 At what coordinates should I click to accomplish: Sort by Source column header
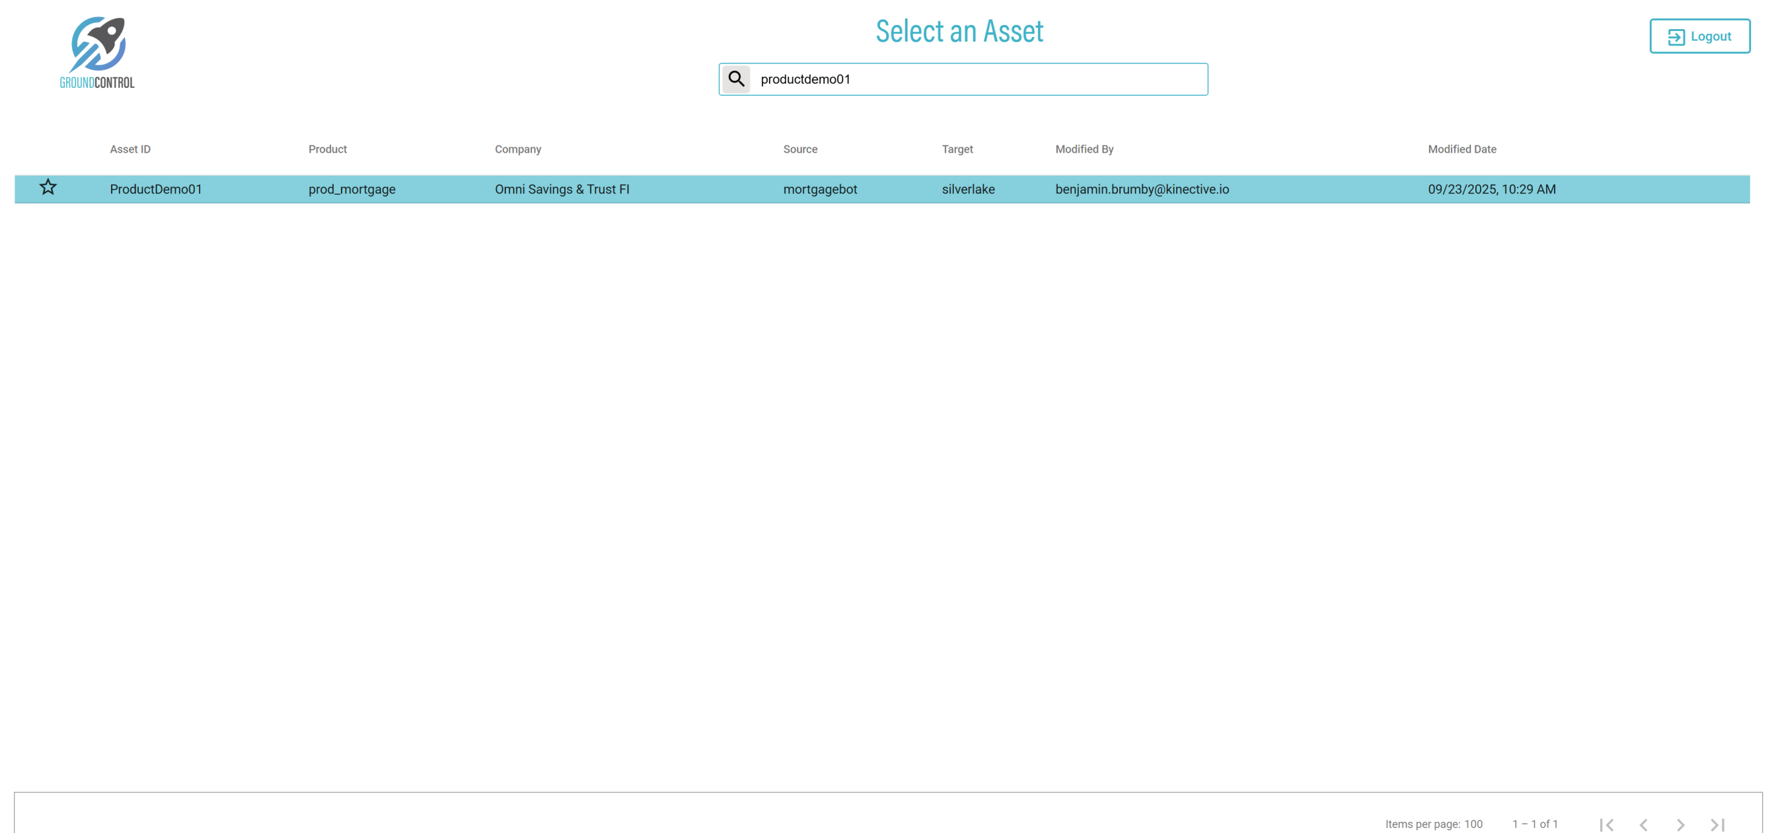point(799,149)
